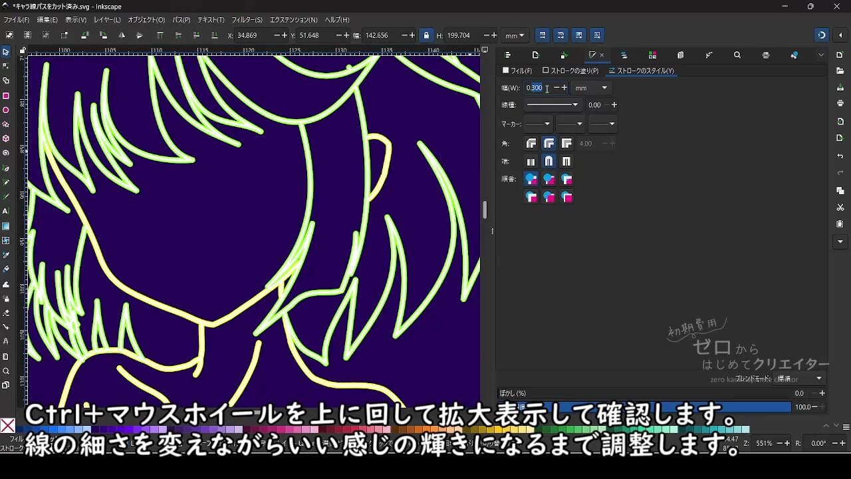Toggle the width/height lock
Image resolution: width=851 pixels, height=479 pixels.
426,35
